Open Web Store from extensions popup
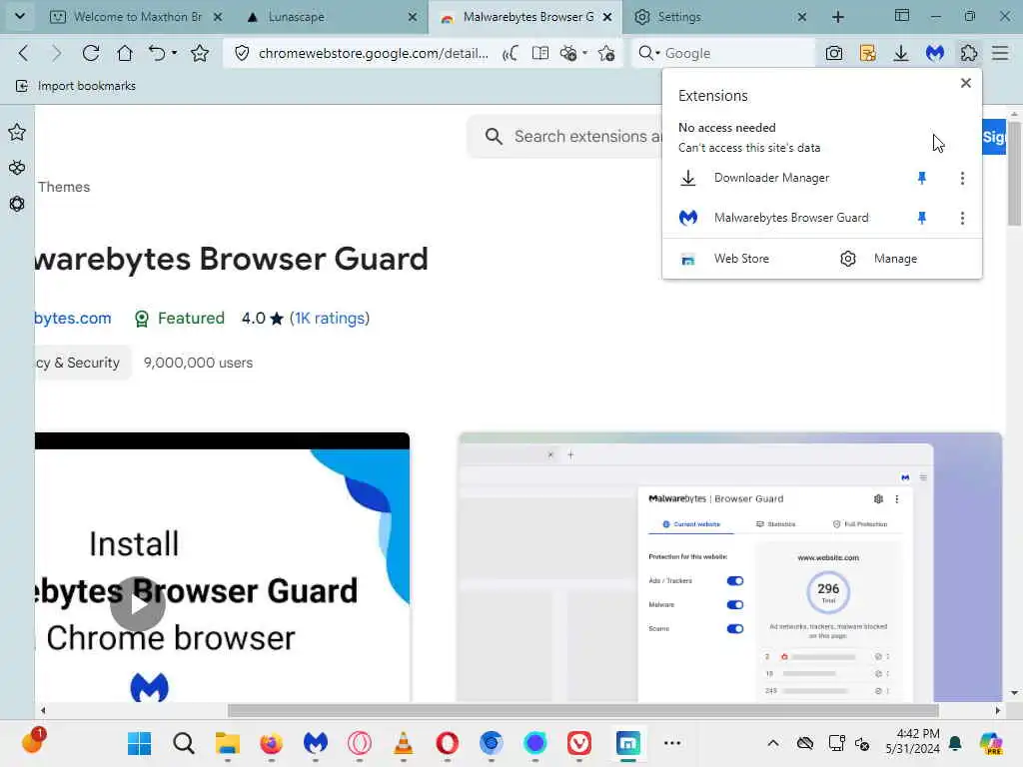1023x767 pixels. click(741, 259)
